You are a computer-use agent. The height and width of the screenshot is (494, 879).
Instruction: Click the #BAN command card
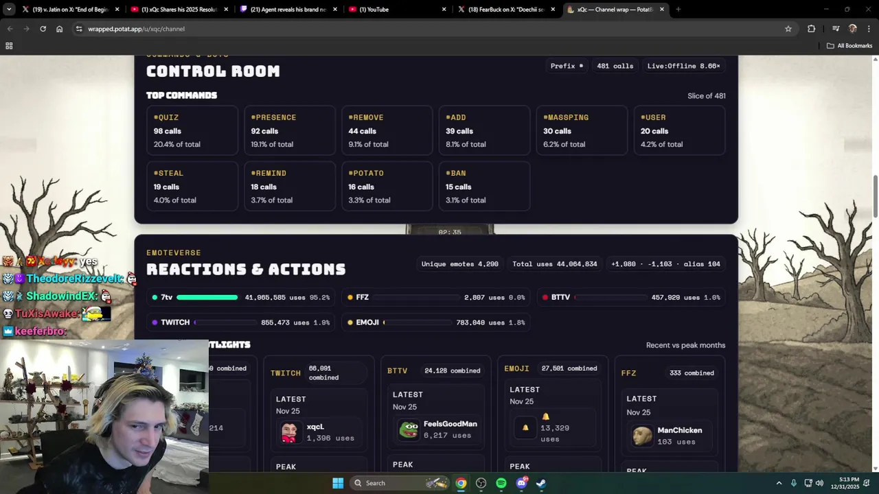coord(485,186)
